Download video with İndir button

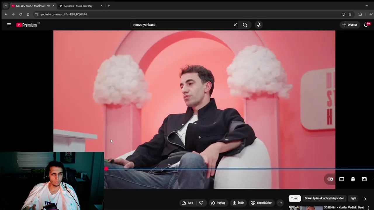pos(238,203)
